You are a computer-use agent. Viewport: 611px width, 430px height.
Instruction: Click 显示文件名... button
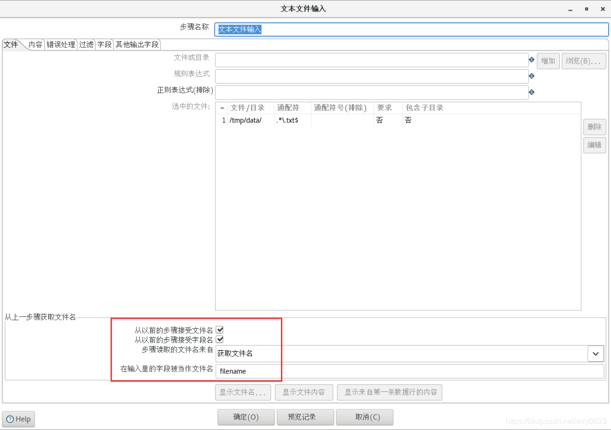coord(243,392)
